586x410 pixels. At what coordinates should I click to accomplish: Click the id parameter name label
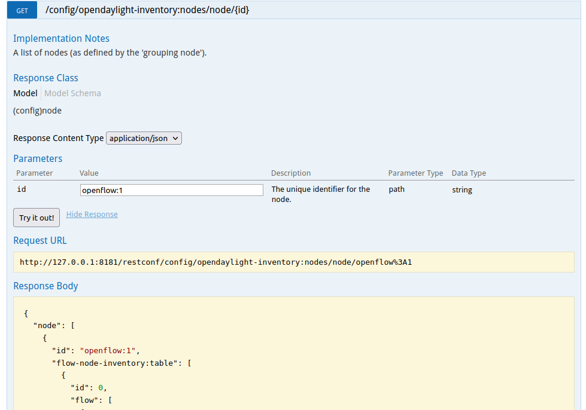(21, 189)
